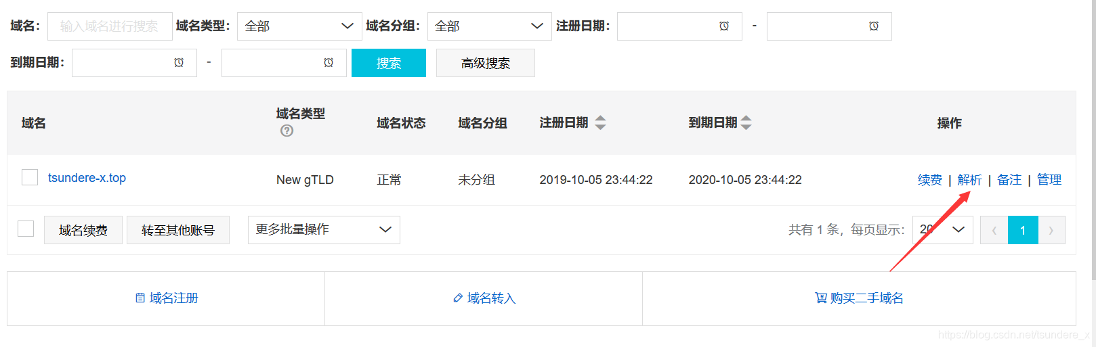Open 域名注册 link

(167, 298)
